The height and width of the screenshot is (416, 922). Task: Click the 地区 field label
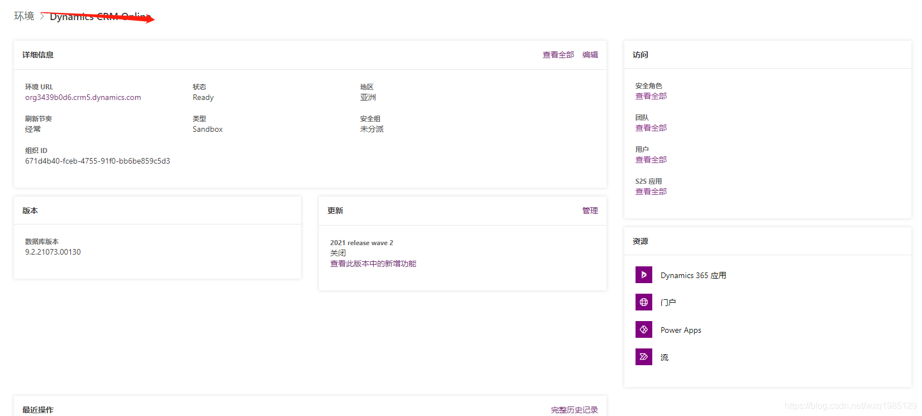coord(367,87)
